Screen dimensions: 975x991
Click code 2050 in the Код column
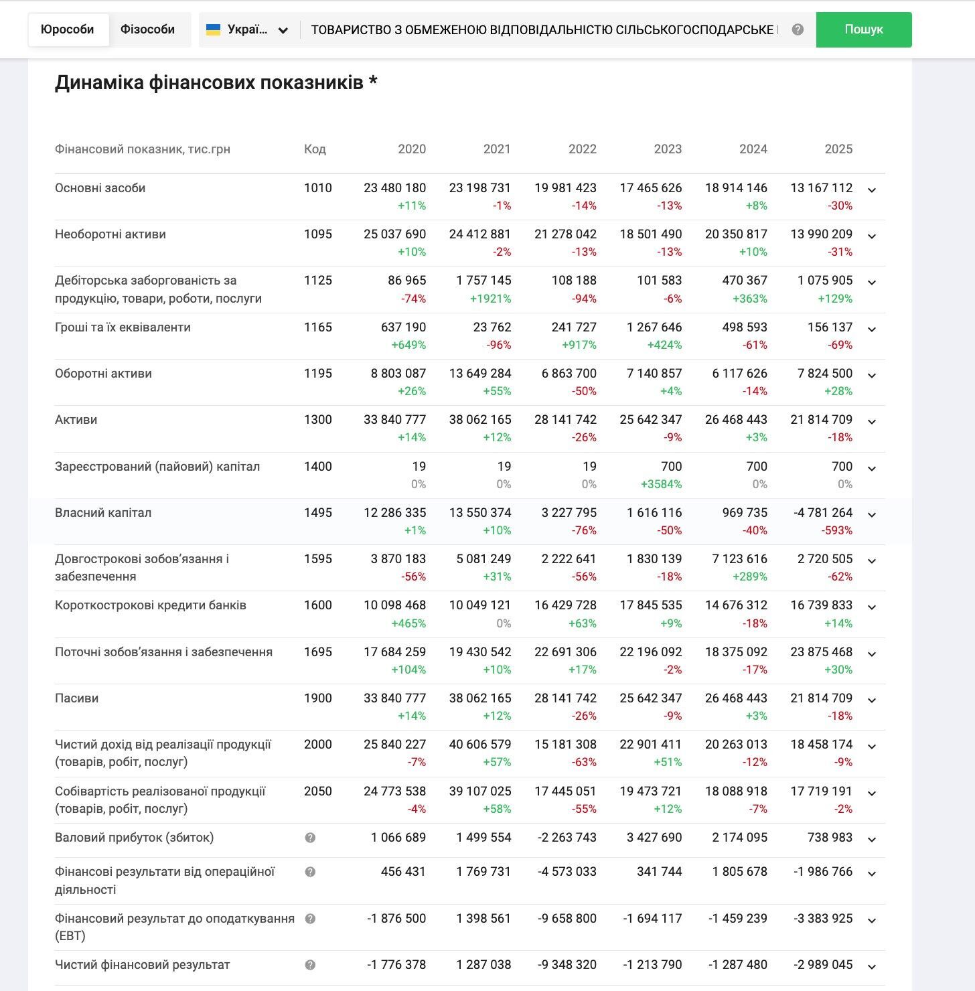pyautogui.click(x=318, y=791)
